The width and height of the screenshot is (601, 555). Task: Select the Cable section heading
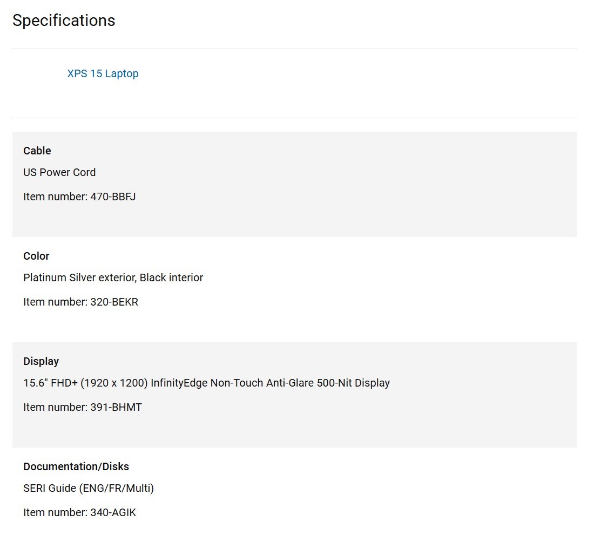pos(37,151)
